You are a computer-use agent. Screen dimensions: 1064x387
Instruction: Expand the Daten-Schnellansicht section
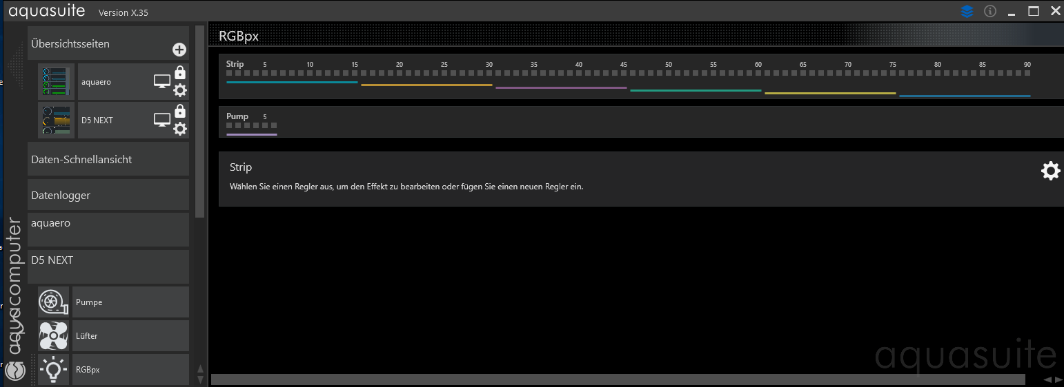[108, 159]
